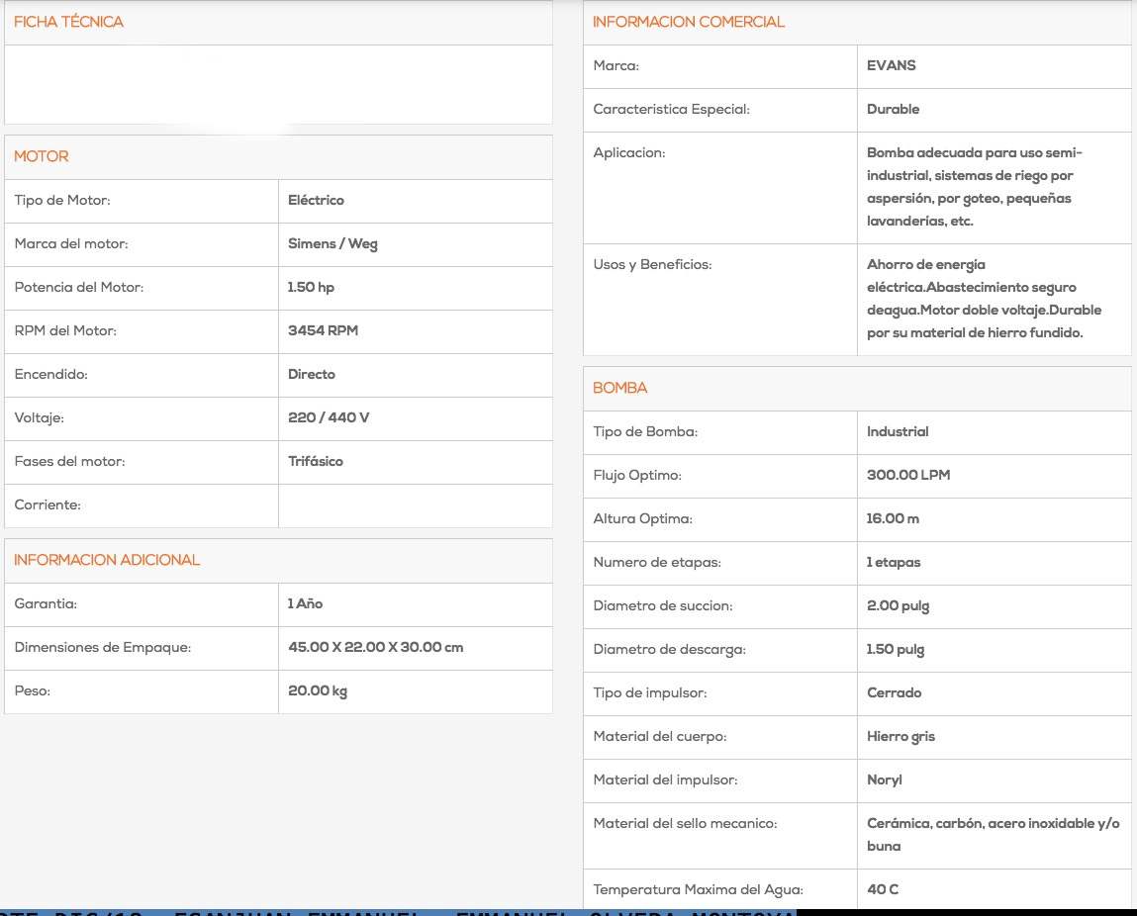This screenshot has width=1137, height=916.
Task: Select the Trifásico phase value
Action: click(316, 461)
